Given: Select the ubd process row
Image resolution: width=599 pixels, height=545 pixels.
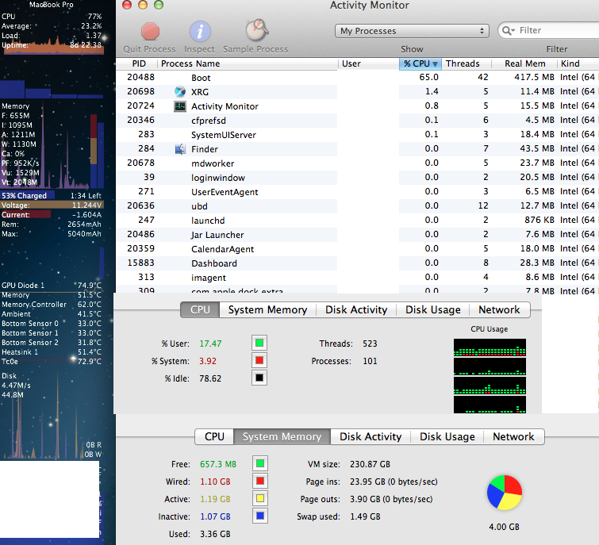Looking at the screenshot, I should coord(357,205).
